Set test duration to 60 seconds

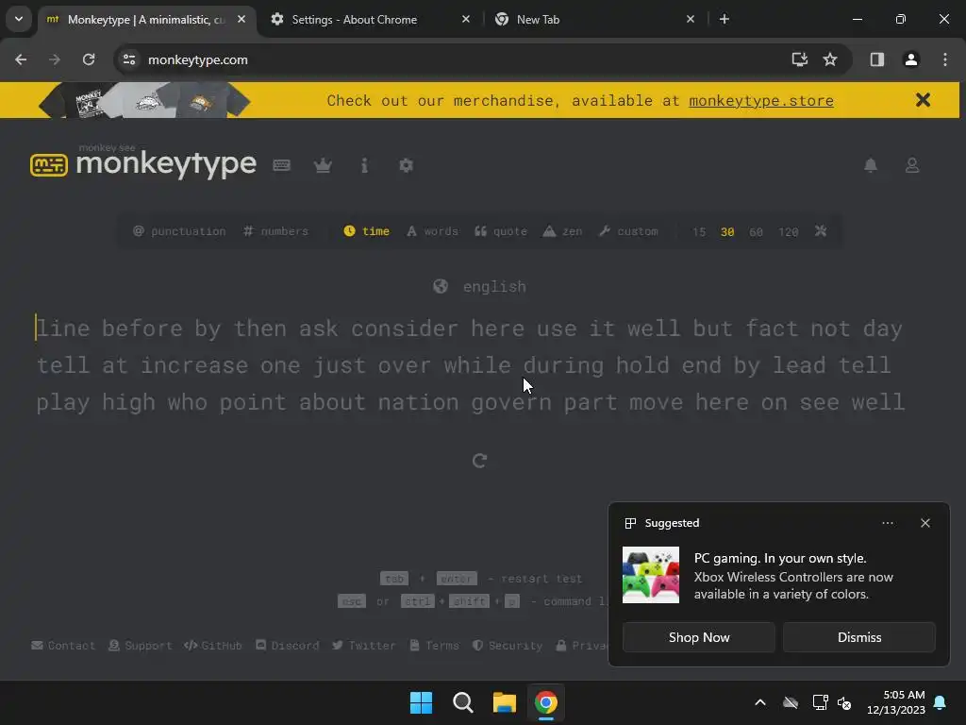coord(756,232)
